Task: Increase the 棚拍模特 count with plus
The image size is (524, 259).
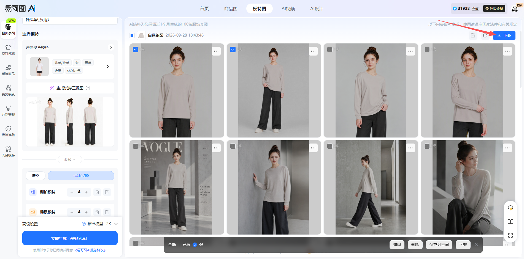Action: coord(86,192)
